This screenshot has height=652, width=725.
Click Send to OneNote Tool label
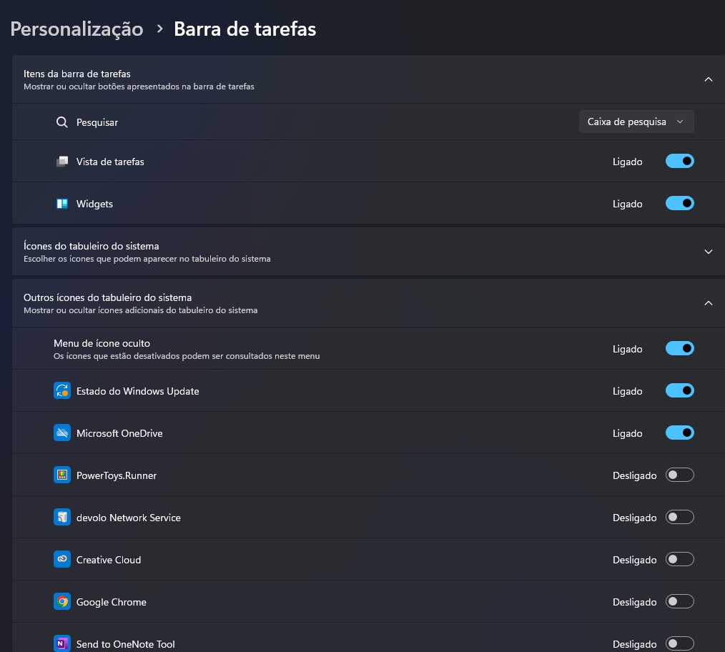126,644
